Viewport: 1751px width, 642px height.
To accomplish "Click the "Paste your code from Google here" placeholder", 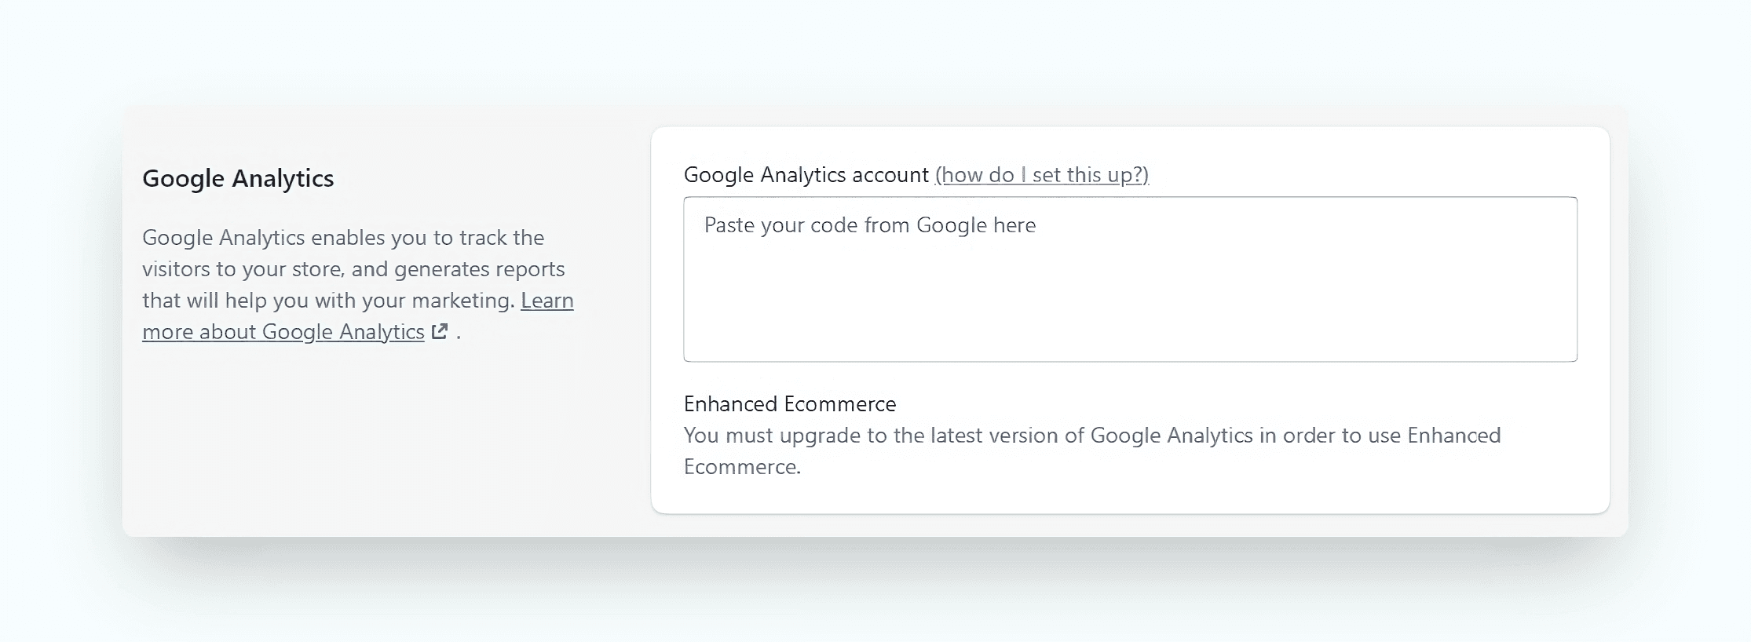I will click(x=869, y=225).
